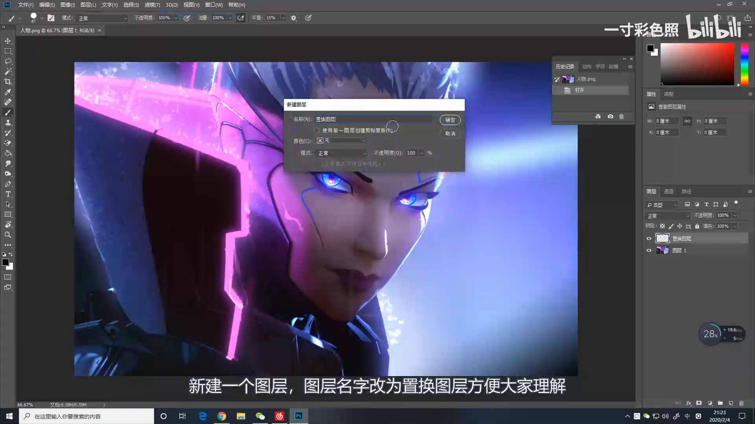
Task: Expand flow dropdown in options bar
Action: coord(230,18)
